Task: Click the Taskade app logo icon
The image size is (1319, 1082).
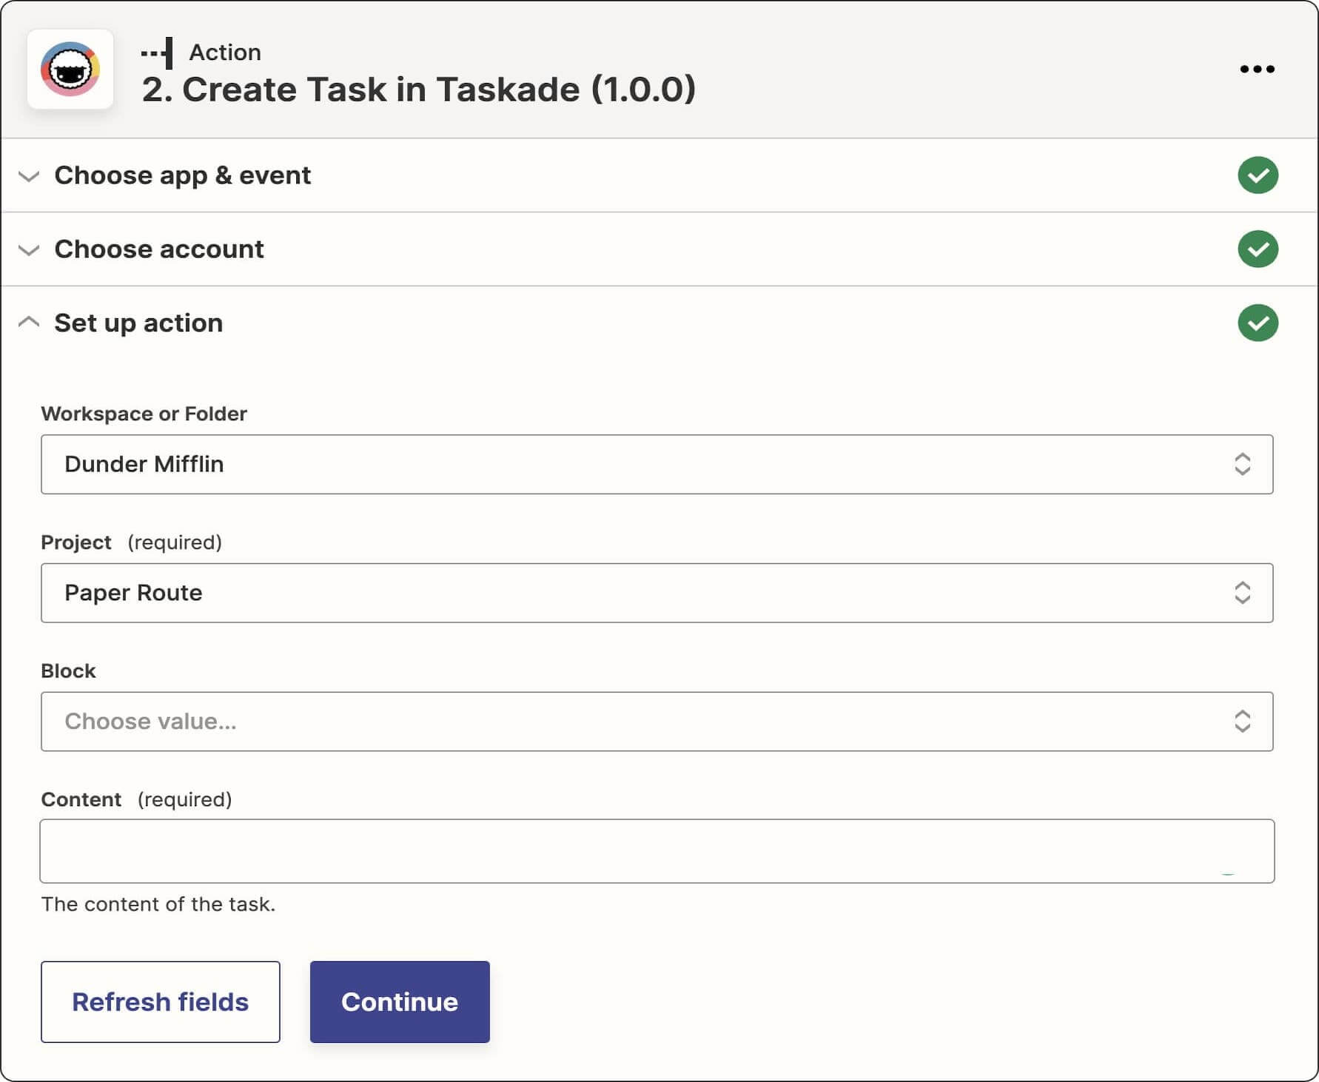Action: 70,70
